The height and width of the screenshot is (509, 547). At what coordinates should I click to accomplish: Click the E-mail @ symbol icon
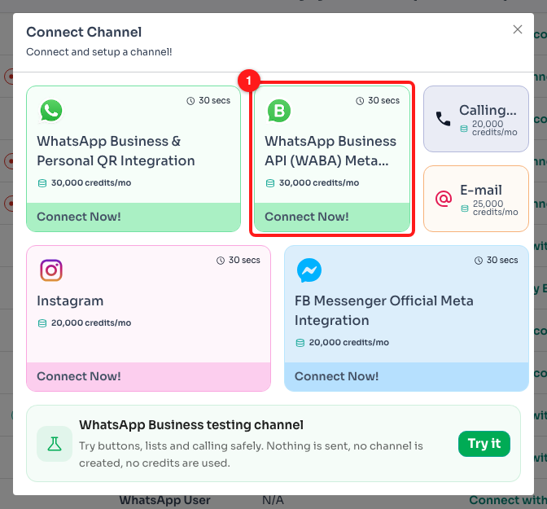pyautogui.click(x=444, y=199)
